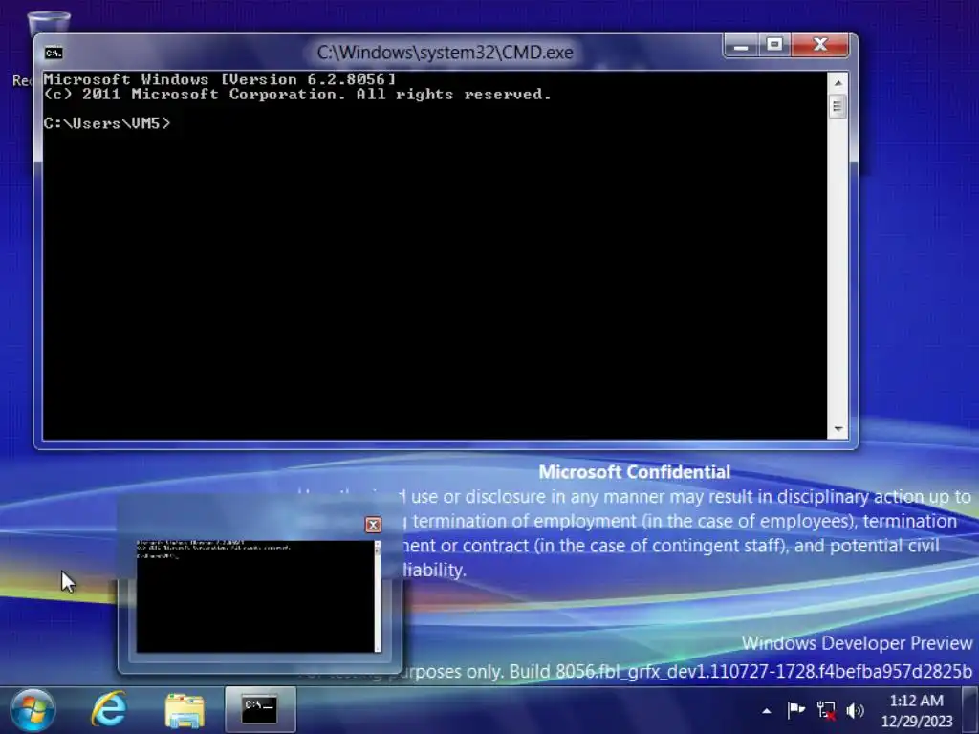Close the CMD.exe window

(820, 46)
